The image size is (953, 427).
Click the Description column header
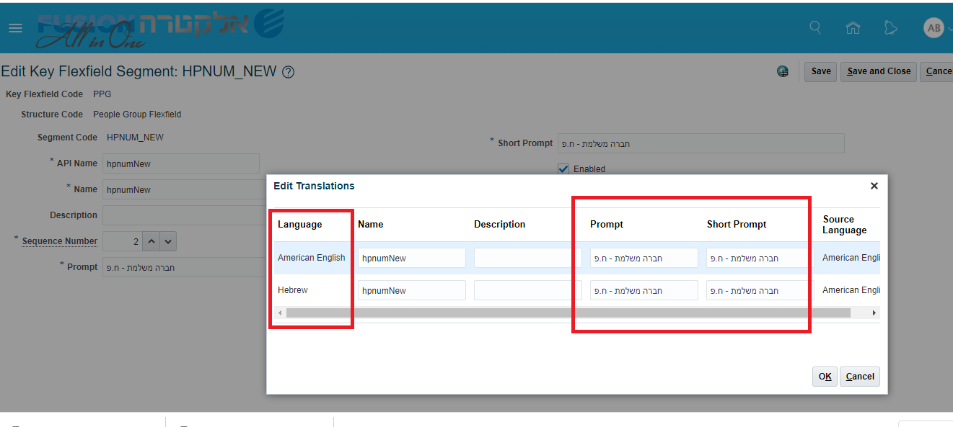click(x=499, y=225)
